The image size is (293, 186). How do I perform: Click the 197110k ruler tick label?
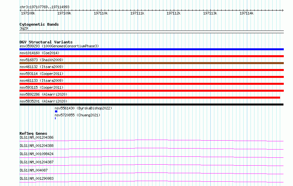[x=101, y=13]
